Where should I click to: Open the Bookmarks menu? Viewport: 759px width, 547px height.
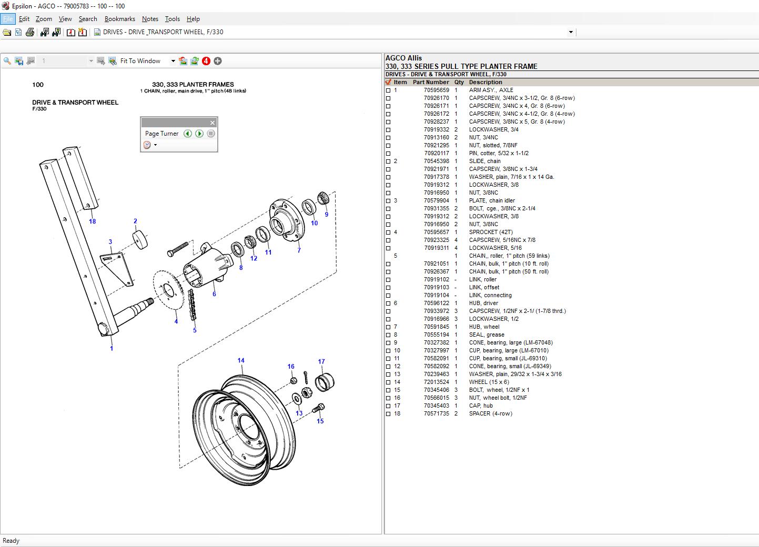point(120,19)
